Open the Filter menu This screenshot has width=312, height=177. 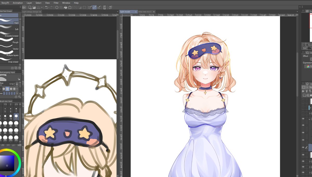(56, 3)
